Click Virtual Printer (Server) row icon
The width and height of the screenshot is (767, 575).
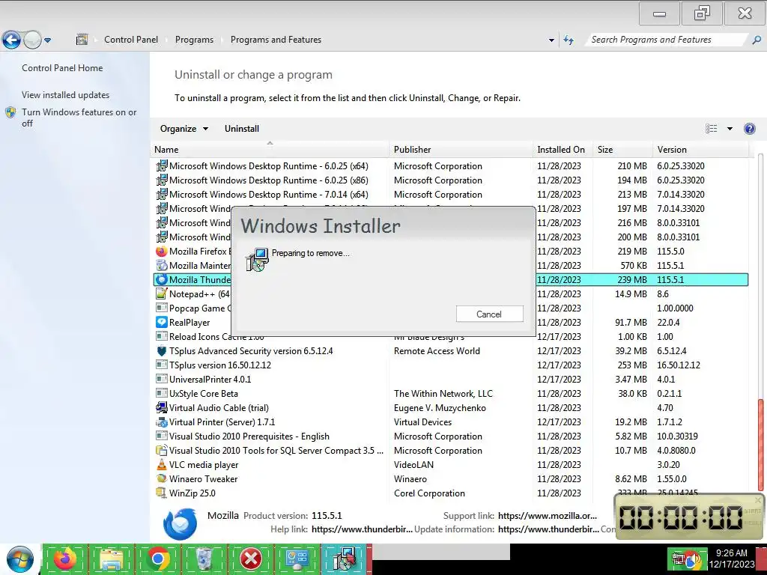(x=162, y=422)
